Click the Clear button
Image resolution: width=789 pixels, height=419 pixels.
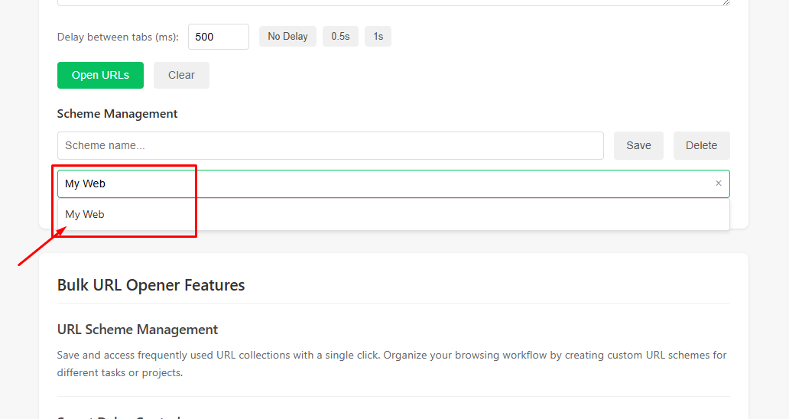click(x=181, y=75)
